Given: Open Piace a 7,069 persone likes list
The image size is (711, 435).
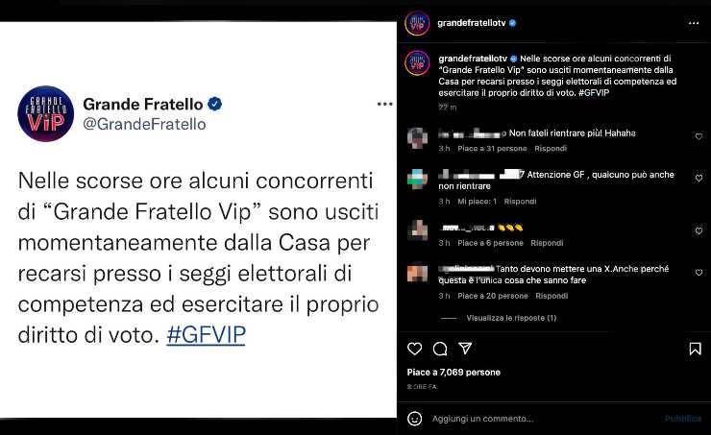Looking at the screenshot, I should pos(454,372).
